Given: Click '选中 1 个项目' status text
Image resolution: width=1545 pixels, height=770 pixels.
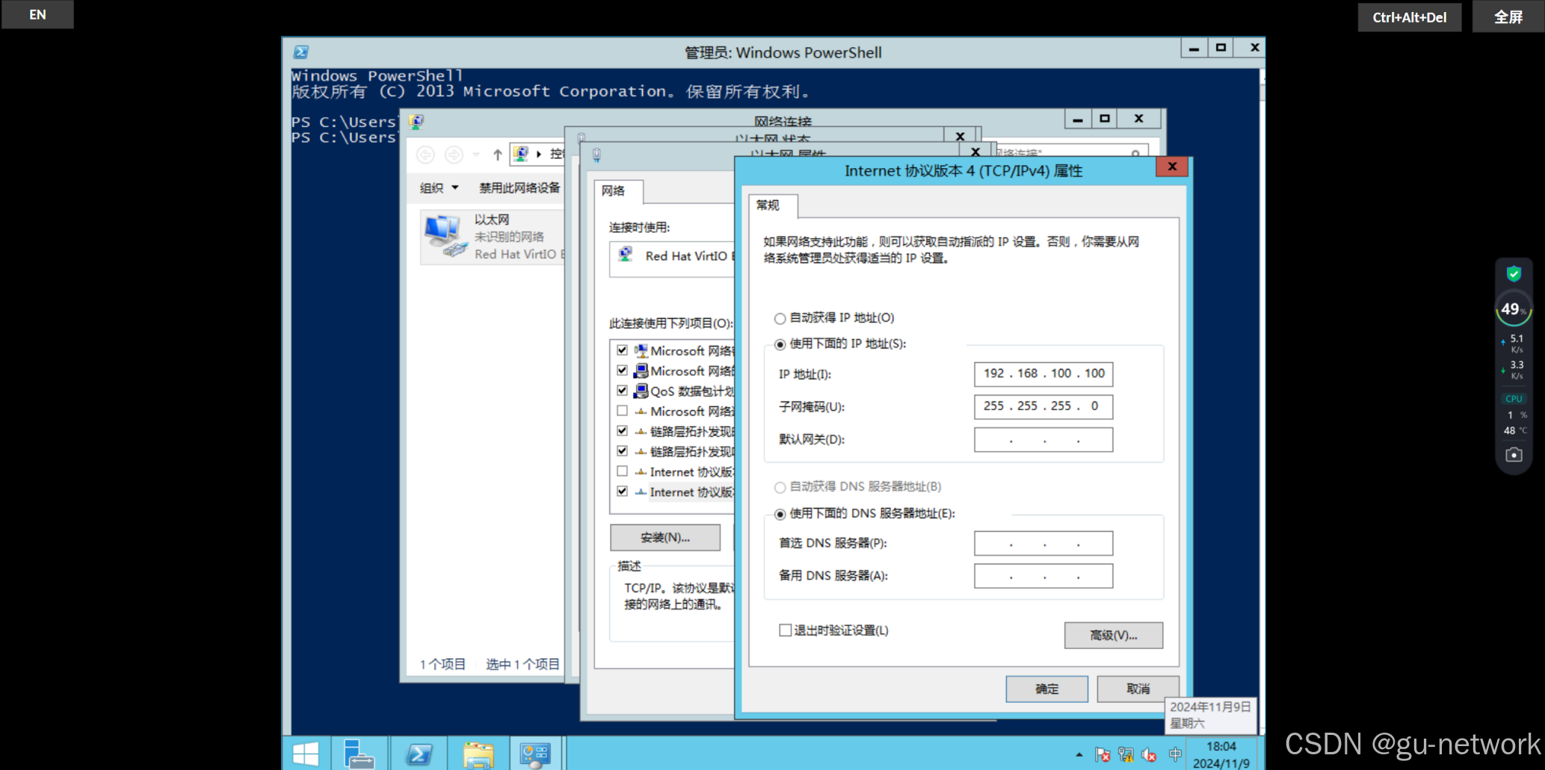Looking at the screenshot, I should click(522, 664).
